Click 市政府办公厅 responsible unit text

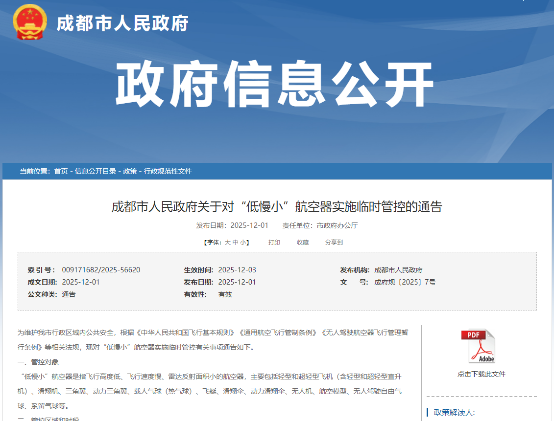(337, 225)
